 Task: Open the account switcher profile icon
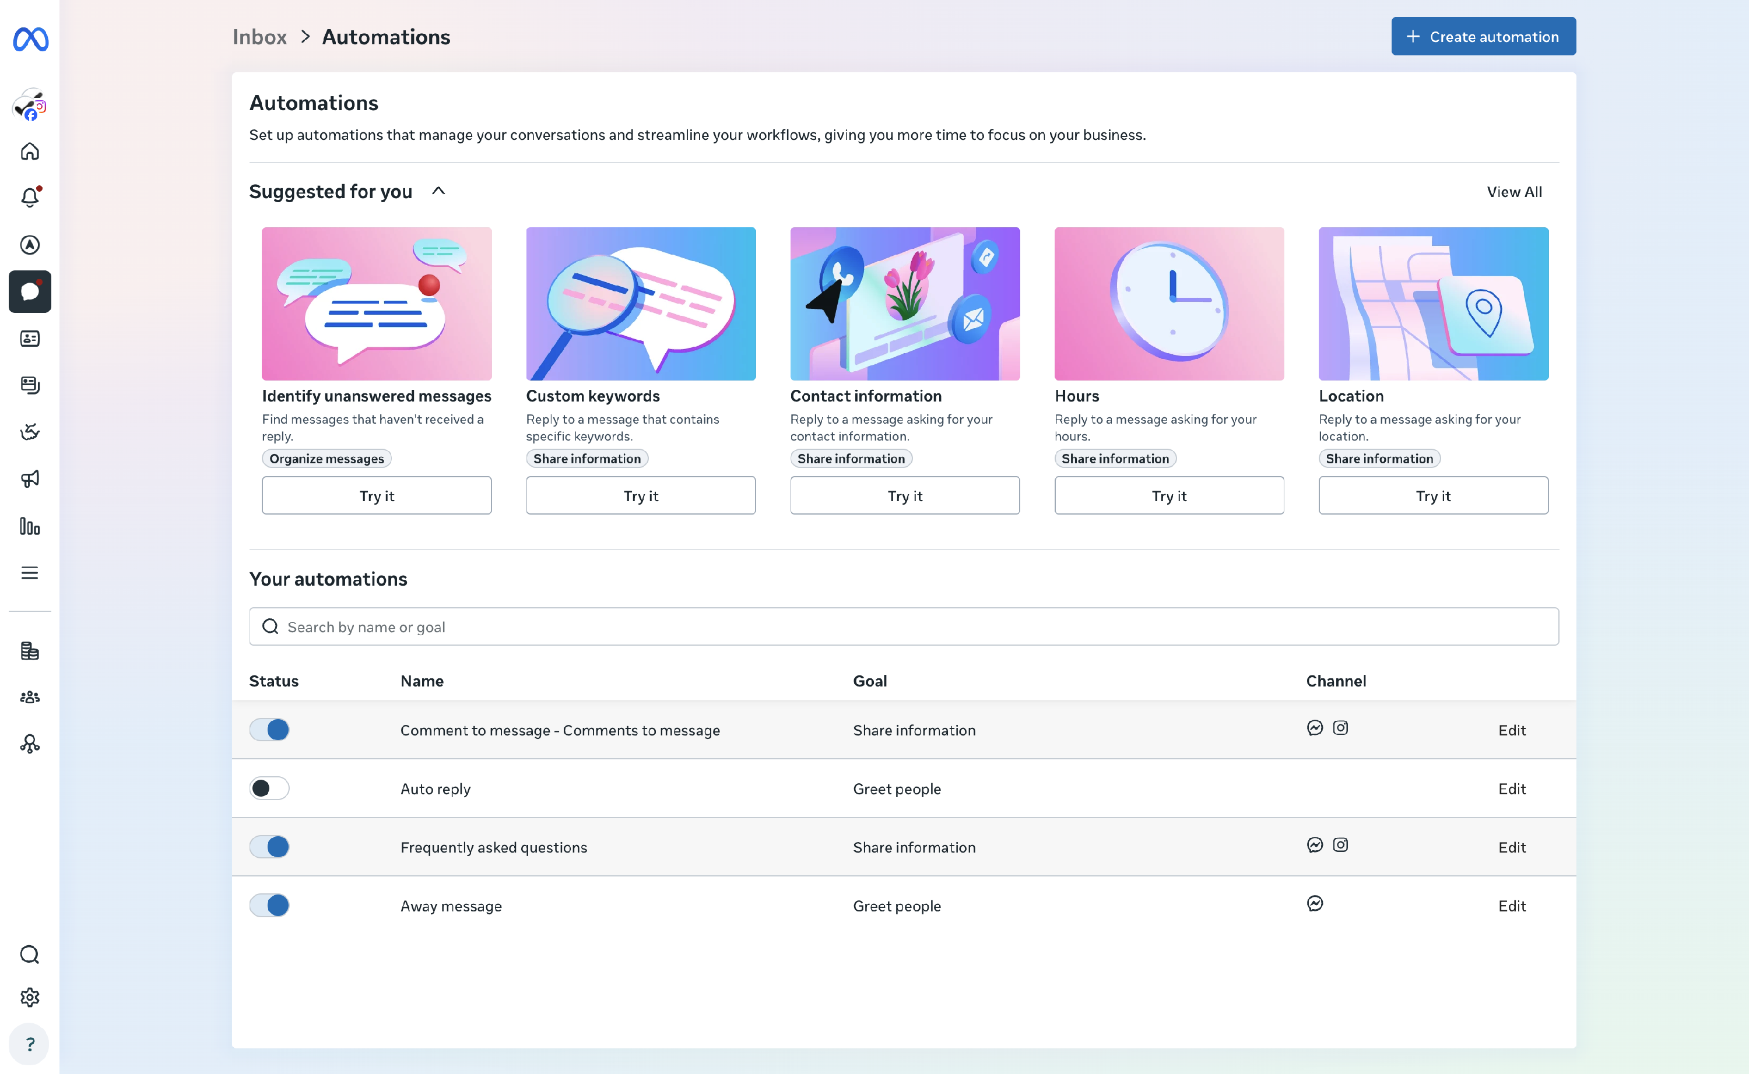30,105
